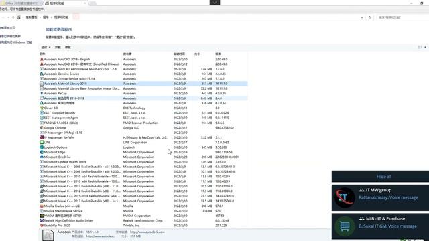
Task: Open 控制面板主页 link in sidebar
Action: click(7, 28)
